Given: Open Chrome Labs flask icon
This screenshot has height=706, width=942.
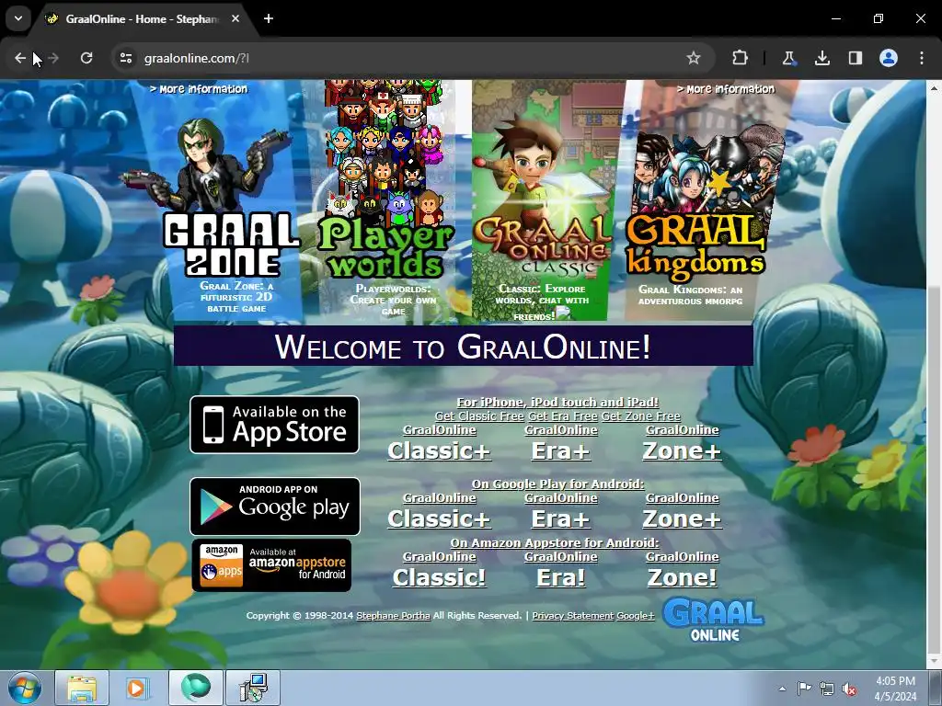Looking at the screenshot, I should point(788,58).
